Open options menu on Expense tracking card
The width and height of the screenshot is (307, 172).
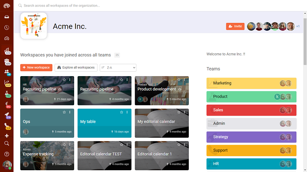(x=70, y=145)
